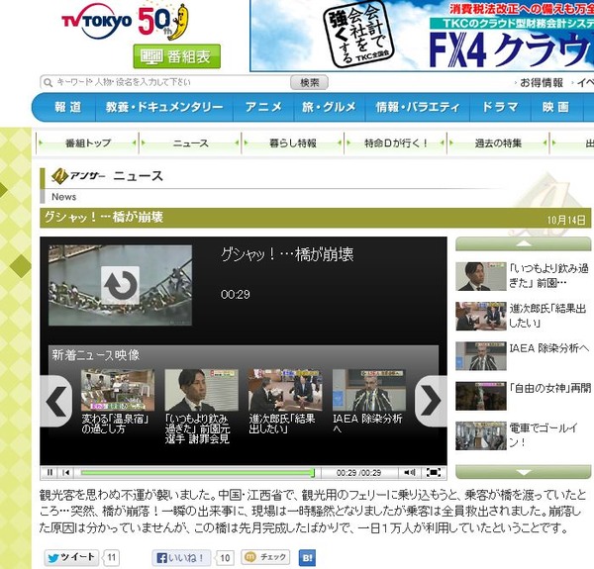Click the magnifier icon in search box
The height and width of the screenshot is (569, 594).
pos(48,82)
